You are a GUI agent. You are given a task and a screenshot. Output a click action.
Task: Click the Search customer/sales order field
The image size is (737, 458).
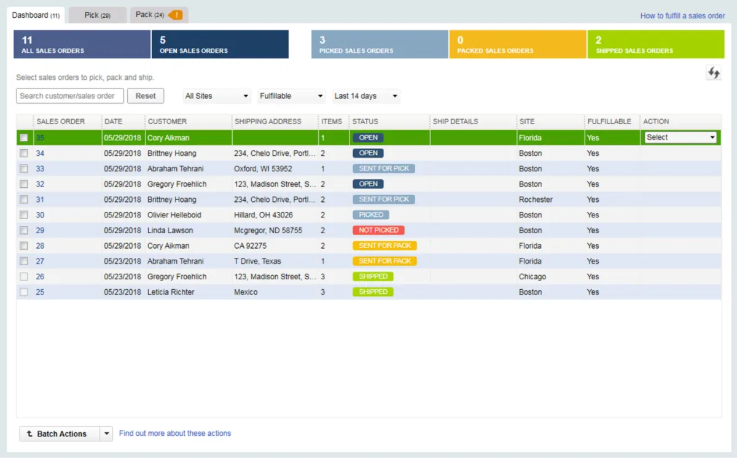pyautogui.click(x=70, y=96)
